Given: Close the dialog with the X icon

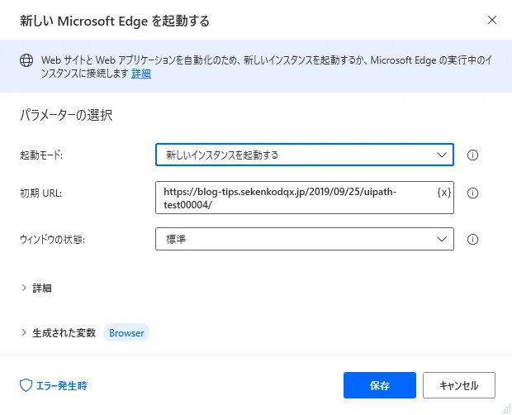Looking at the screenshot, I should pyautogui.click(x=492, y=20).
